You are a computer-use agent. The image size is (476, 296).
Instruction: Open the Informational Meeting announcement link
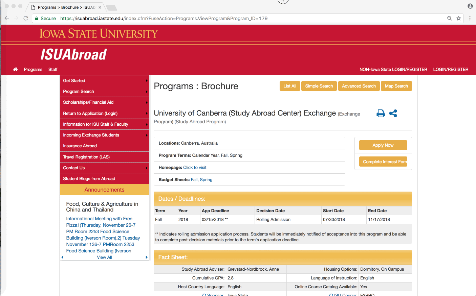(103, 235)
